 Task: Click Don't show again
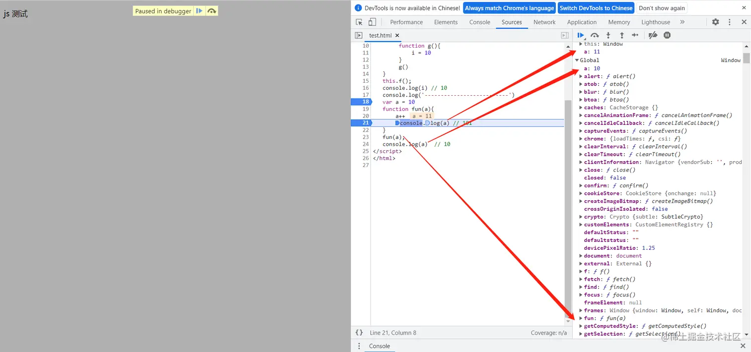(662, 8)
